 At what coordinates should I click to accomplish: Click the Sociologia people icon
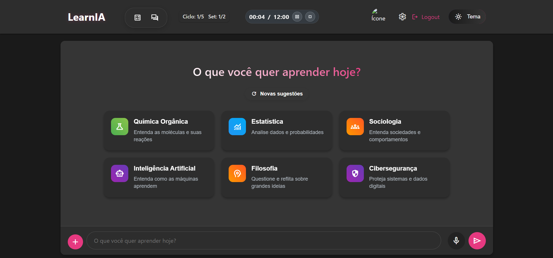point(355,127)
